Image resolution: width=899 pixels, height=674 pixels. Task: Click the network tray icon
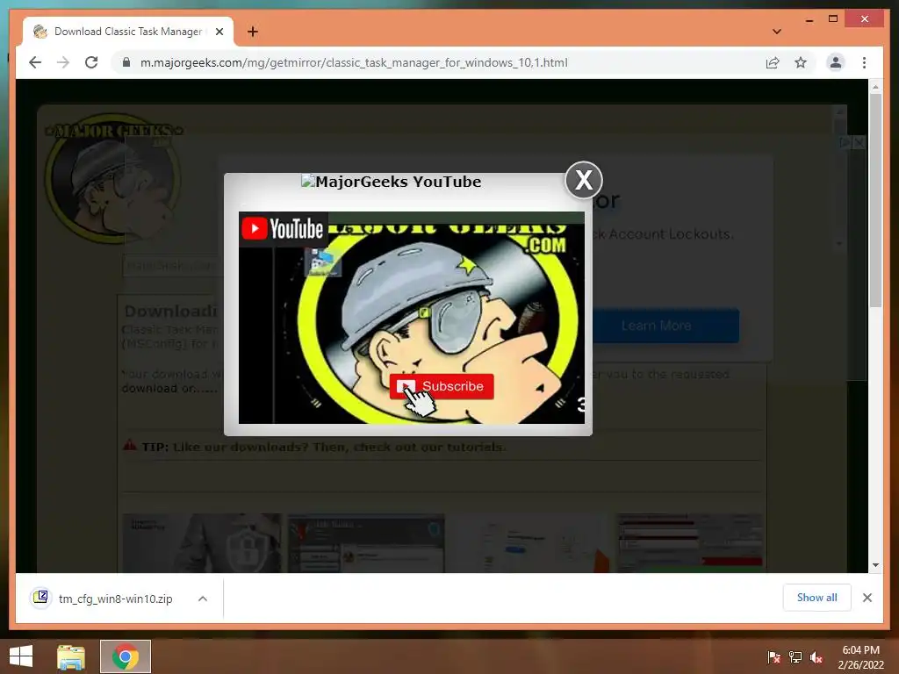[x=795, y=657]
